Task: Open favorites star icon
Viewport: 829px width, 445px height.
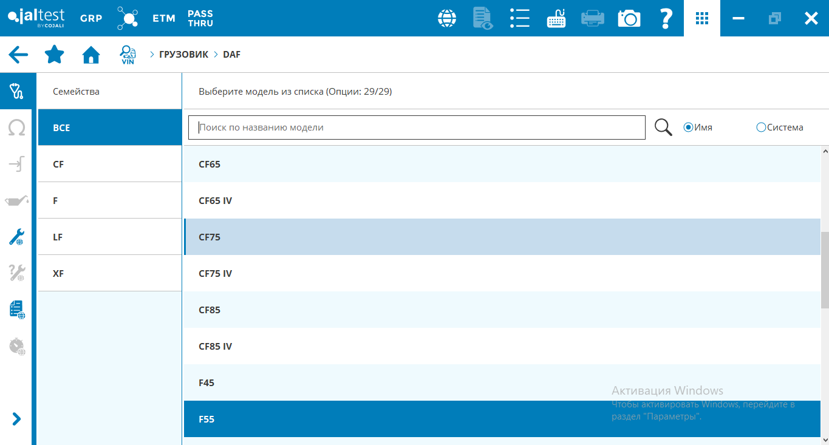Action: point(55,55)
